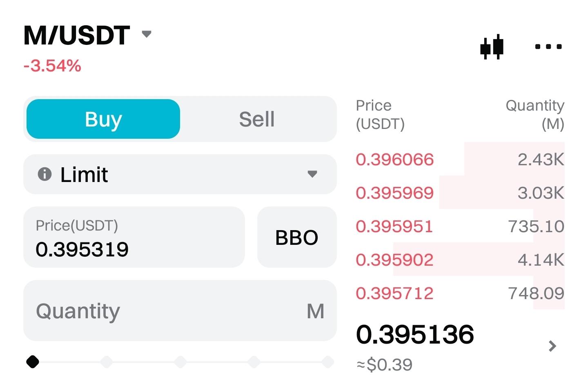Click the black slider handle at 0%
588x375 pixels.
pyautogui.click(x=33, y=362)
